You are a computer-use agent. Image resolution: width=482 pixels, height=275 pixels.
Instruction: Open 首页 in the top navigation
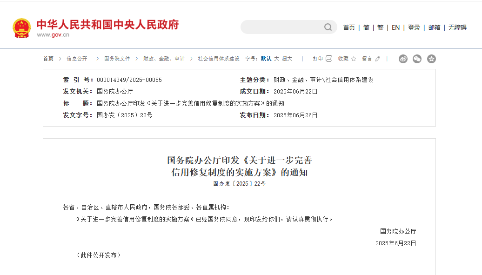click(x=349, y=27)
